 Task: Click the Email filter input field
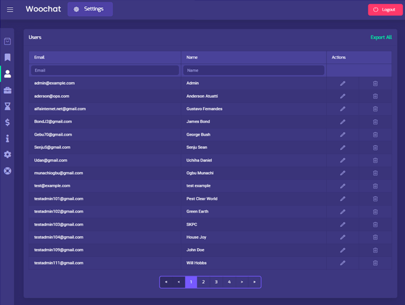tap(105, 70)
